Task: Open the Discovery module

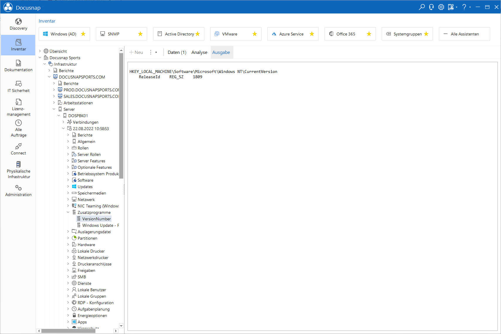Action: (18, 24)
